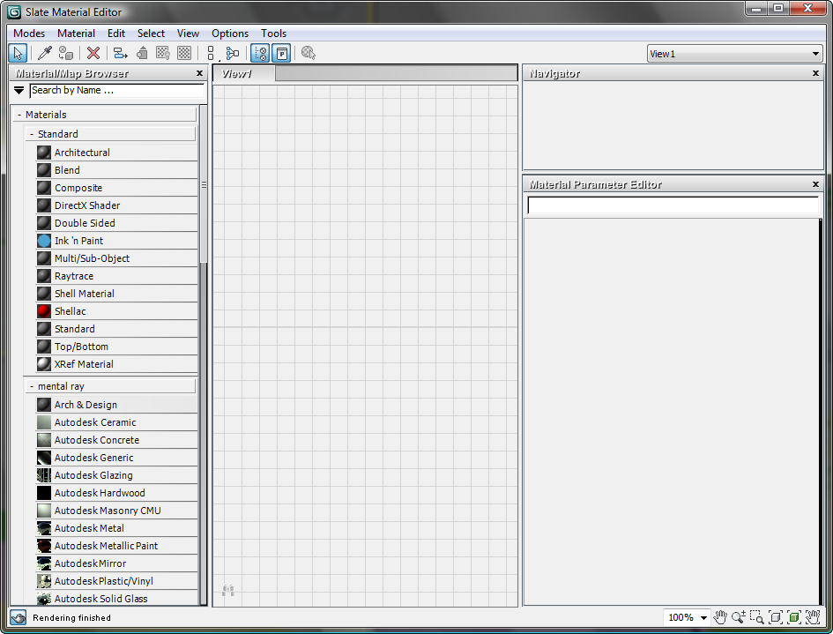Close the Material/Map Browser panel
Viewport: 833px width, 634px height.
[x=199, y=73]
